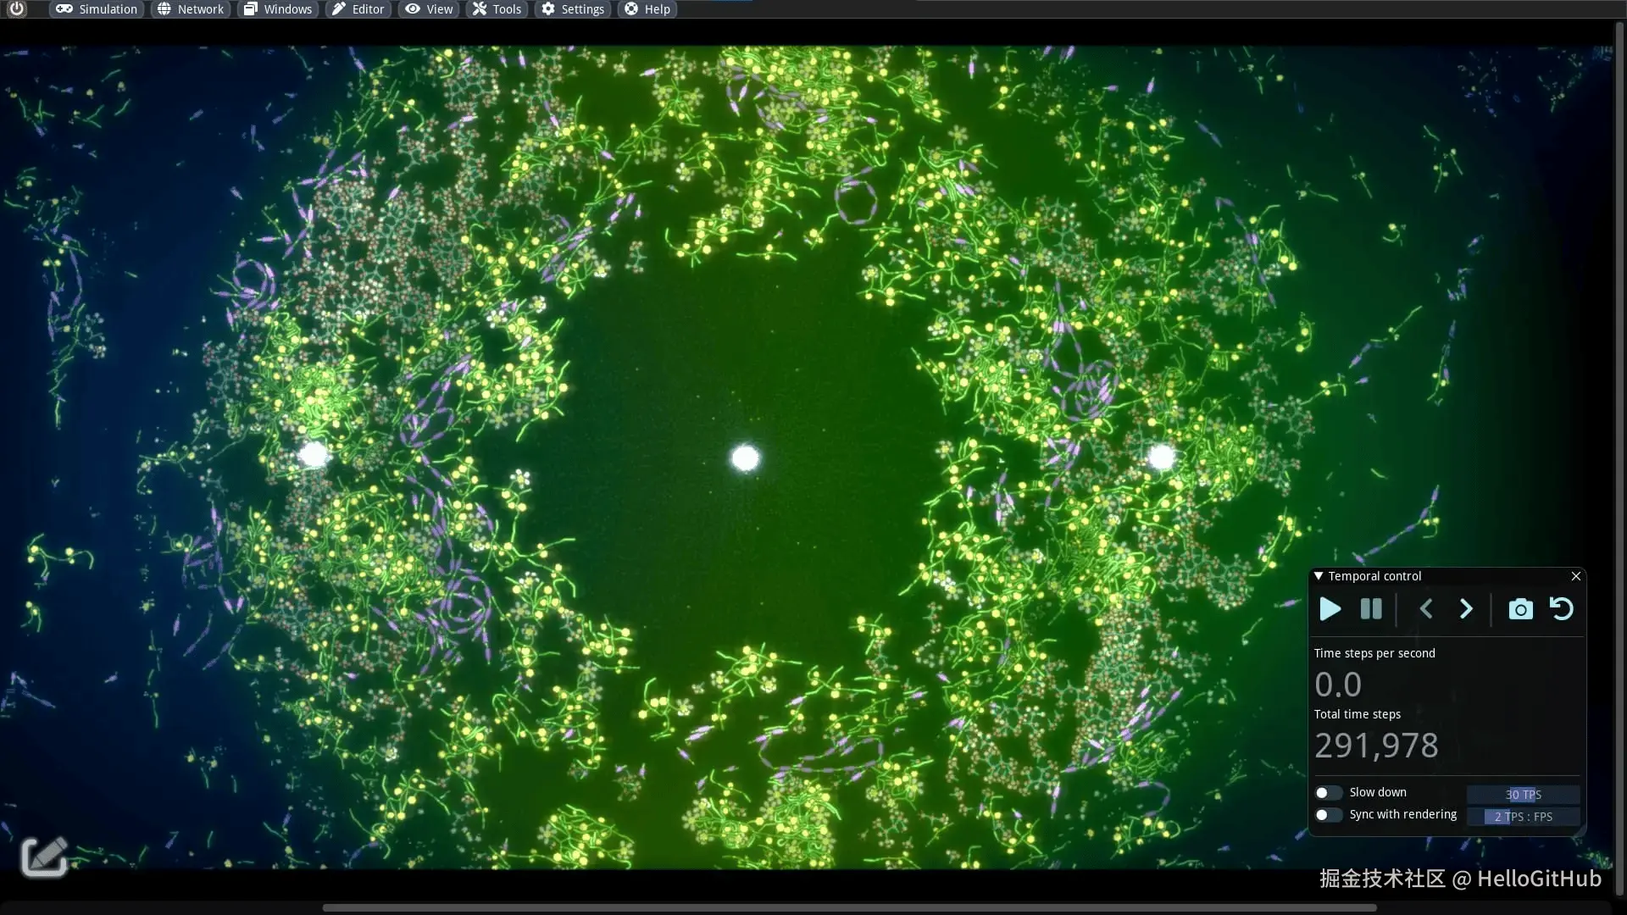Open the Network menu

click(191, 9)
